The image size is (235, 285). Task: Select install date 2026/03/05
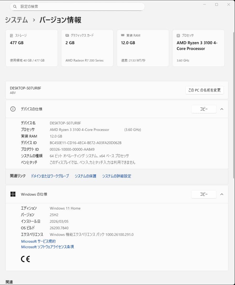click(x=59, y=221)
